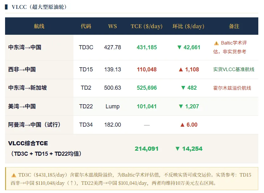Click the WS value 427.78

tap(112, 47)
